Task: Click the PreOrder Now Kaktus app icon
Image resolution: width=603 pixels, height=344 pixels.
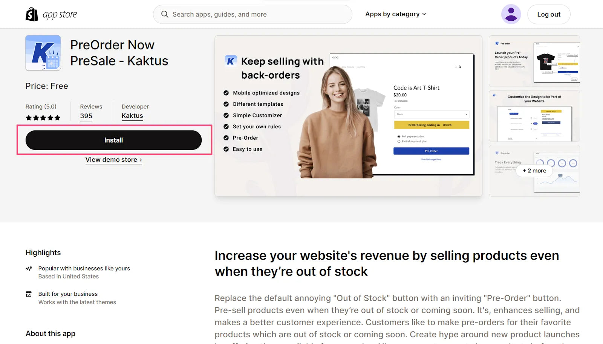Action: (x=43, y=53)
